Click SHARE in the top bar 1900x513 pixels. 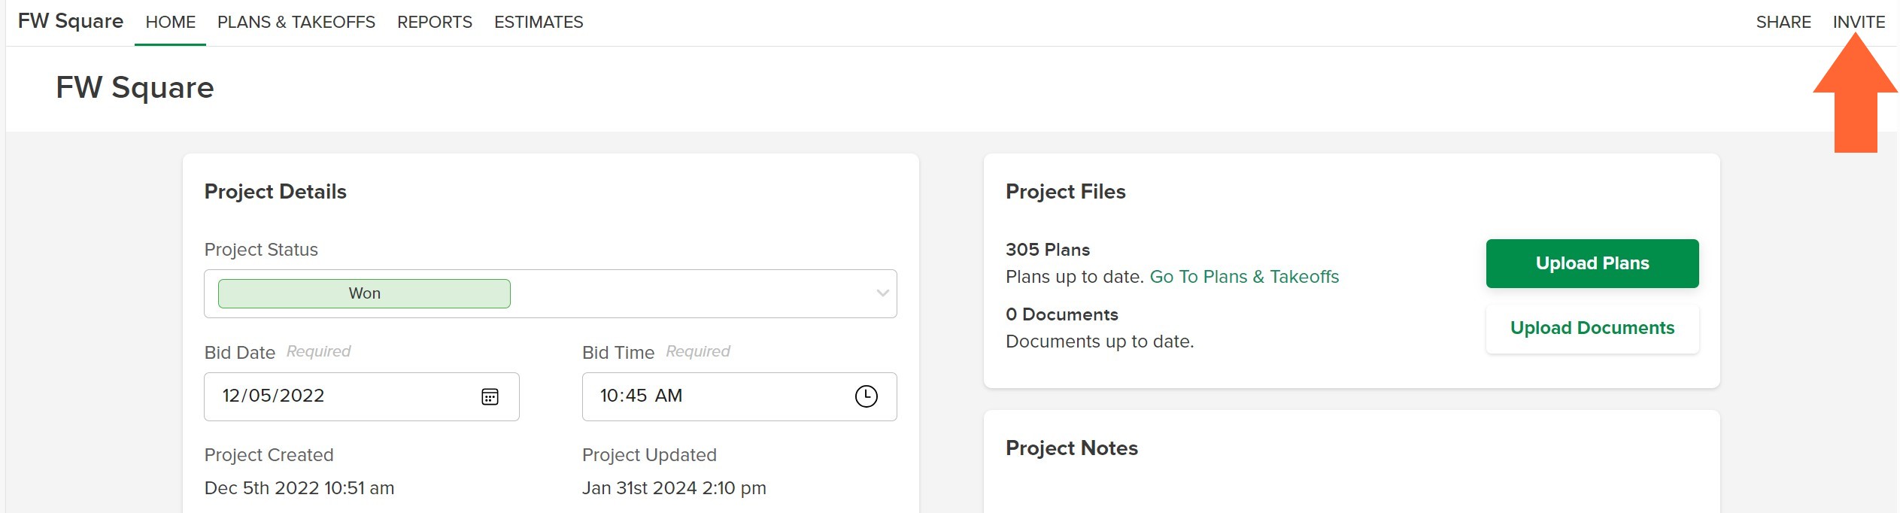1783,23
